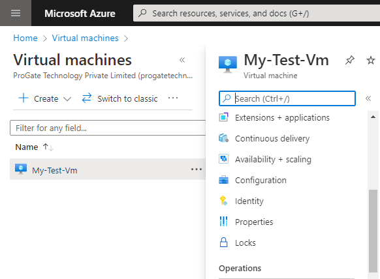Click the My-Test-Vm header VM icon
This screenshot has width=380, height=279.
click(228, 65)
